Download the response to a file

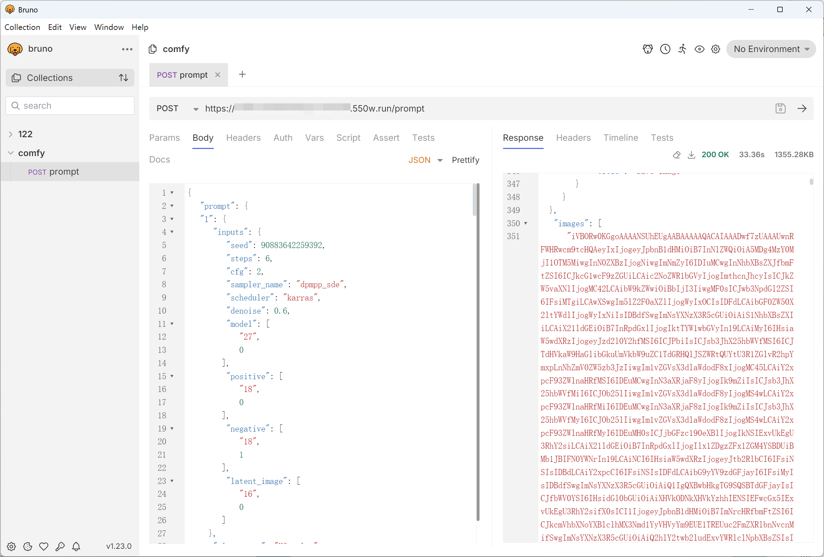coord(691,155)
